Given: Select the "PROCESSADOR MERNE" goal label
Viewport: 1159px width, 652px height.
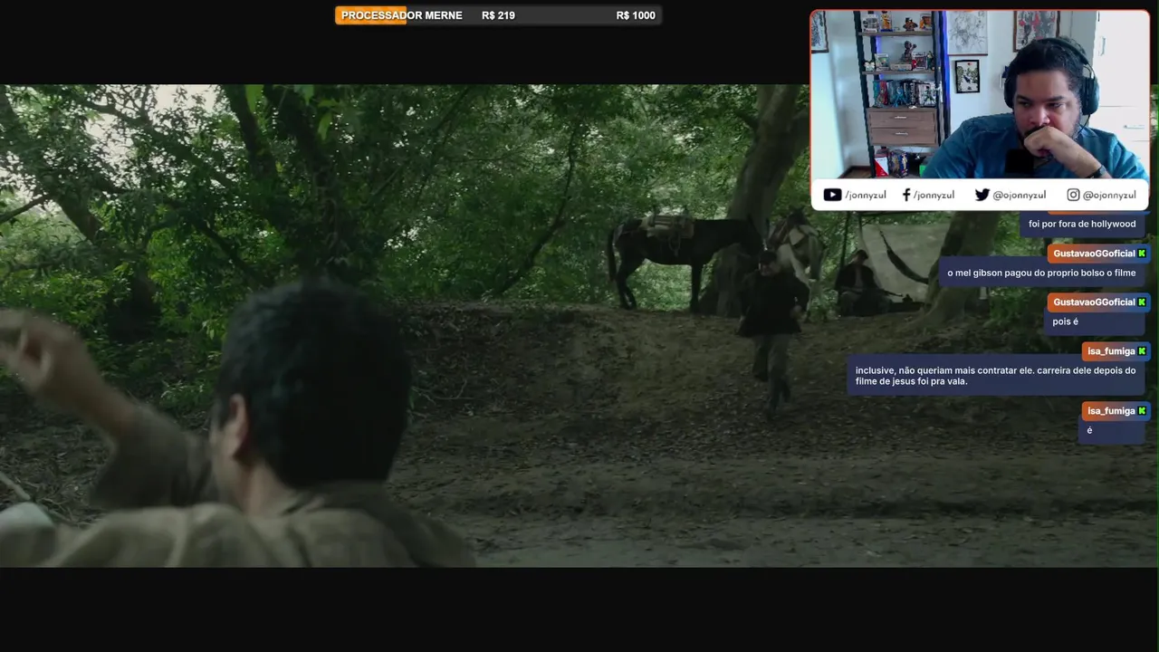Looking at the screenshot, I should click(x=401, y=15).
